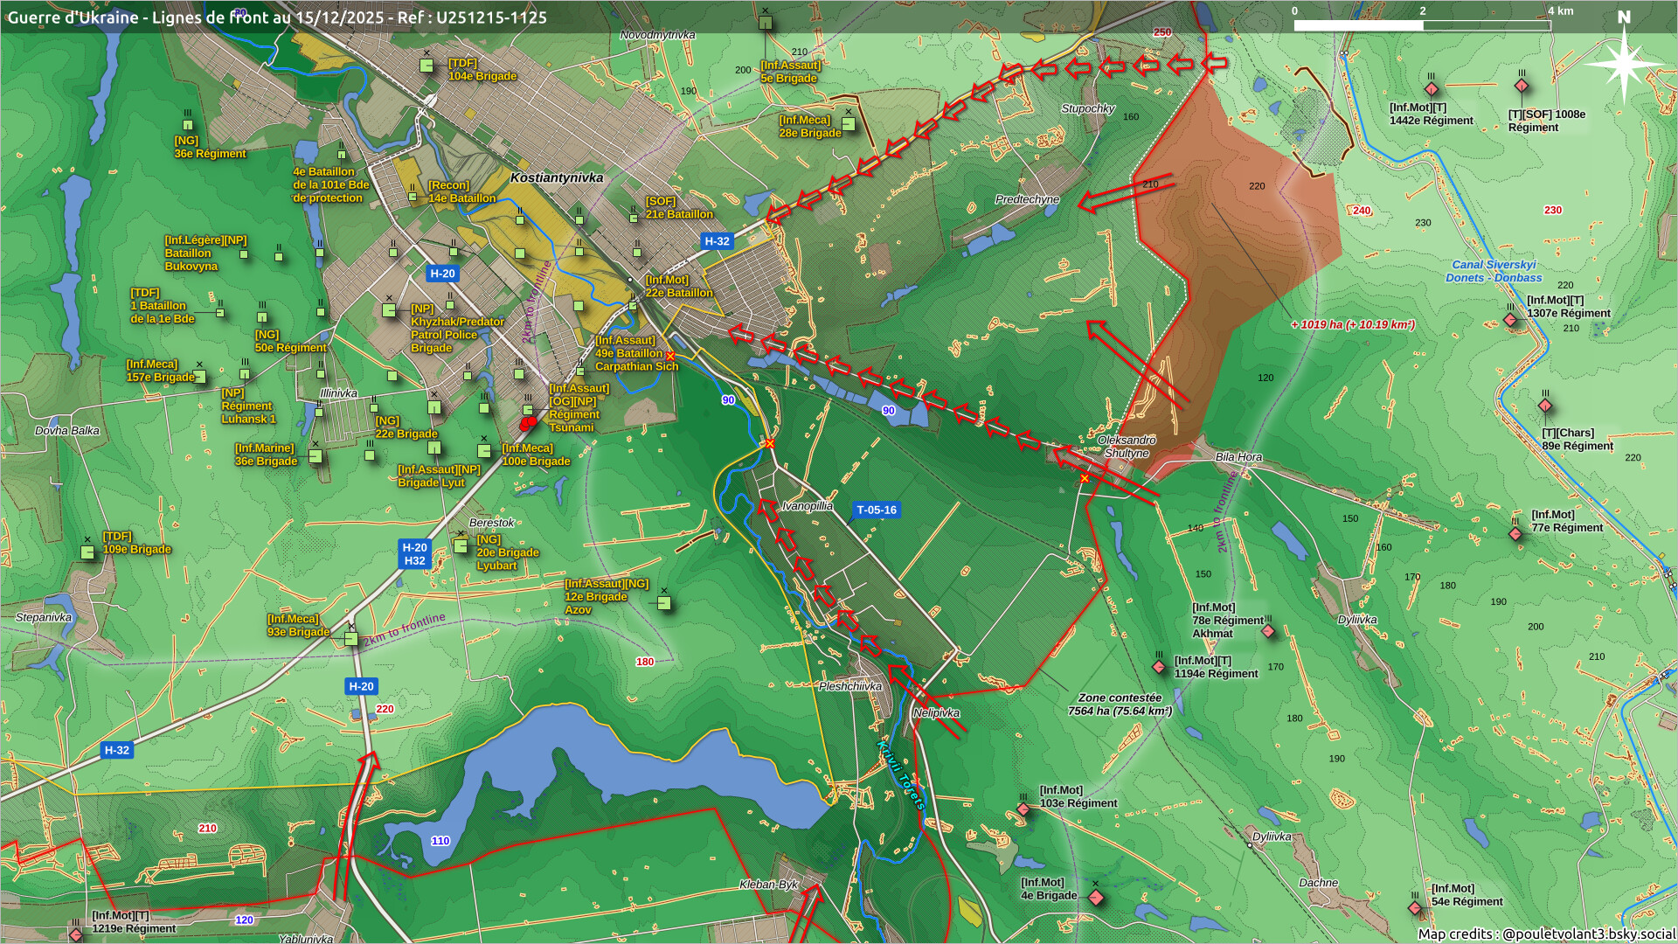Viewport: 1678px width, 944px height.
Task: Click the H-32 road shield near Kostiantynivka
Action: [717, 241]
